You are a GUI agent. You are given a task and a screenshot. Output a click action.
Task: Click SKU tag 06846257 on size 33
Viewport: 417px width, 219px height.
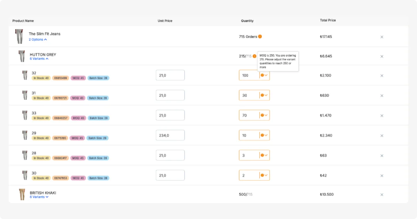(x=61, y=118)
